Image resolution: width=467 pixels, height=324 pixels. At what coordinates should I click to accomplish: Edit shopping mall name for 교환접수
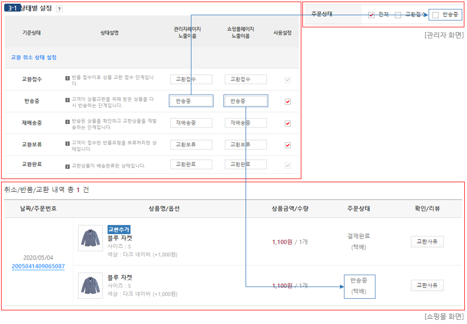246,79
